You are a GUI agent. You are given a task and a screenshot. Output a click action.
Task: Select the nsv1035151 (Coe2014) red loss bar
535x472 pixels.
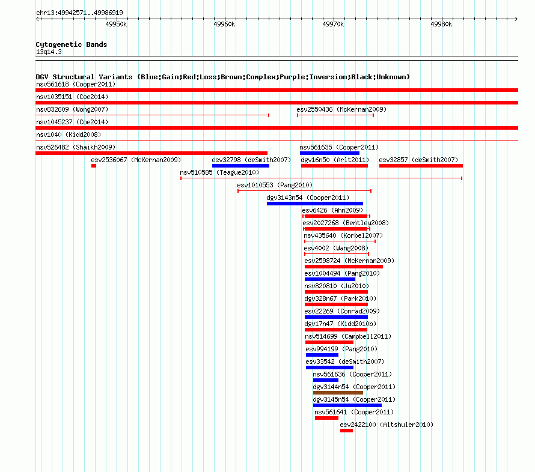click(277, 103)
